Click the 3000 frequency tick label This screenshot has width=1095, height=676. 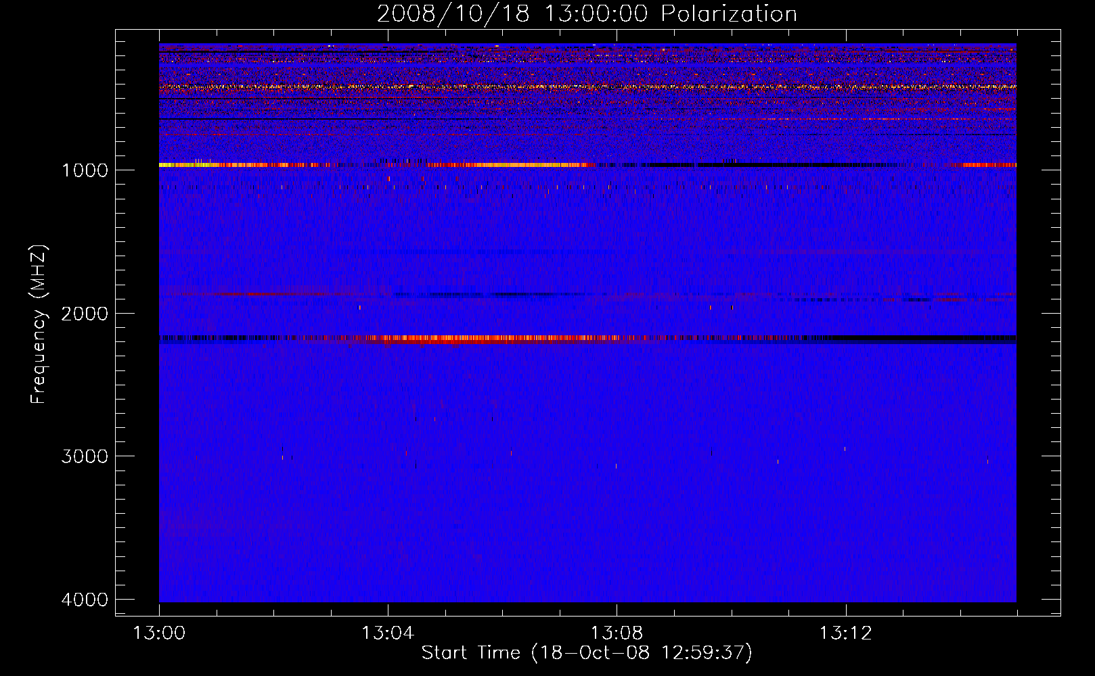[x=85, y=456]
